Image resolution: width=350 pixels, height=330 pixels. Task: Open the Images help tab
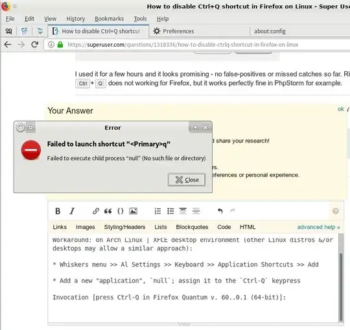tap(86, 227)
